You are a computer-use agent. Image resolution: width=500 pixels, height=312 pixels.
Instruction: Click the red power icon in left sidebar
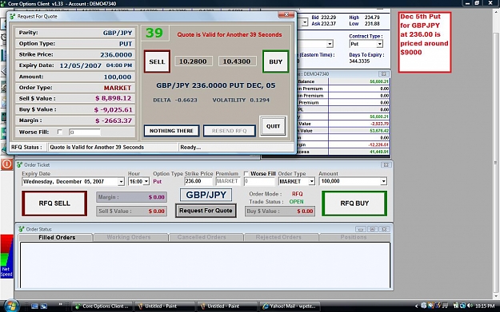click(6, 164)
